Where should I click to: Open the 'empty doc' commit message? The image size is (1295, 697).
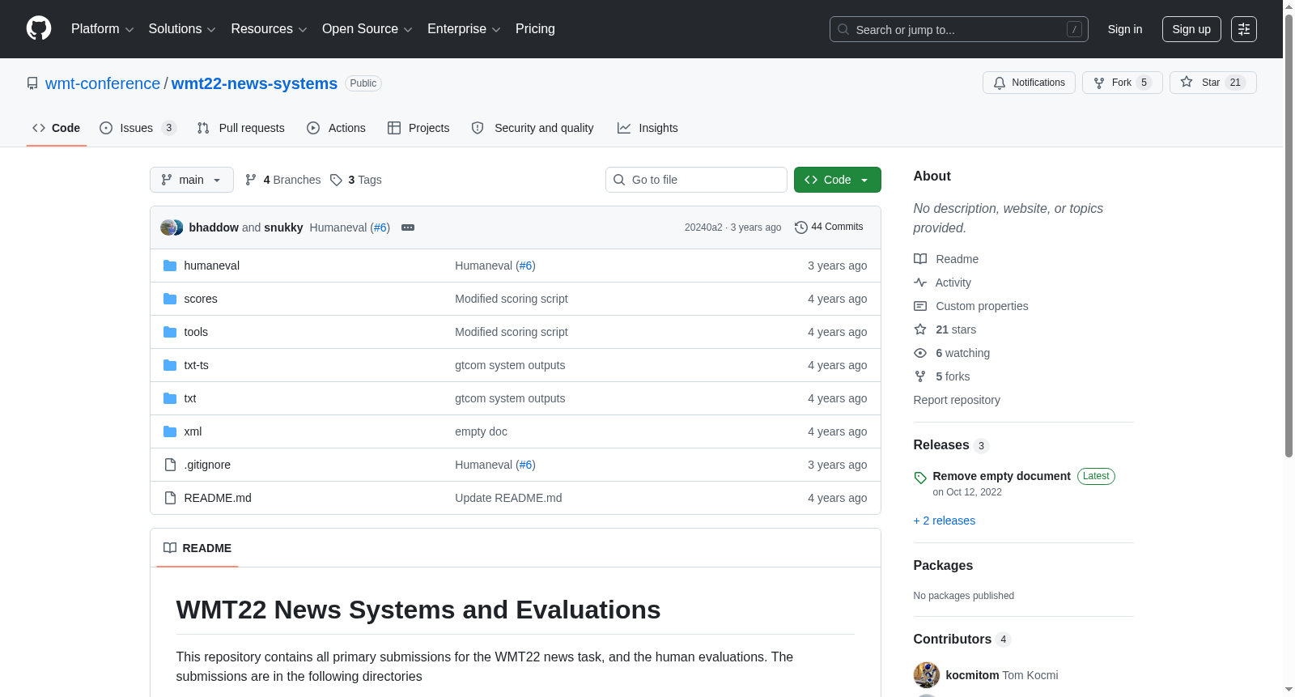pyautogui.click(x=481, y=431)
